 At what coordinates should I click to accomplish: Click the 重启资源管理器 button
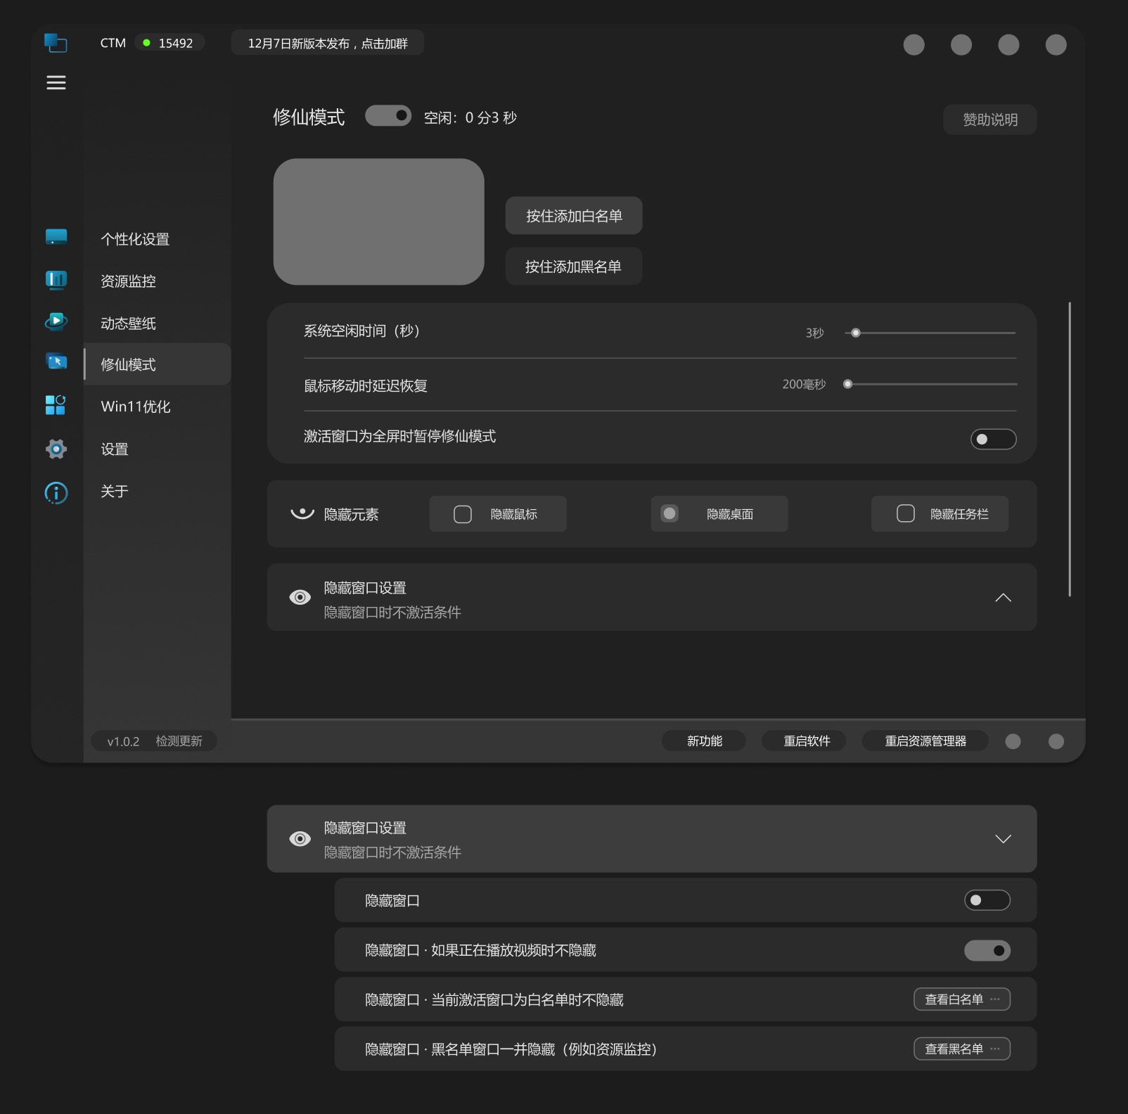point(925,741)
